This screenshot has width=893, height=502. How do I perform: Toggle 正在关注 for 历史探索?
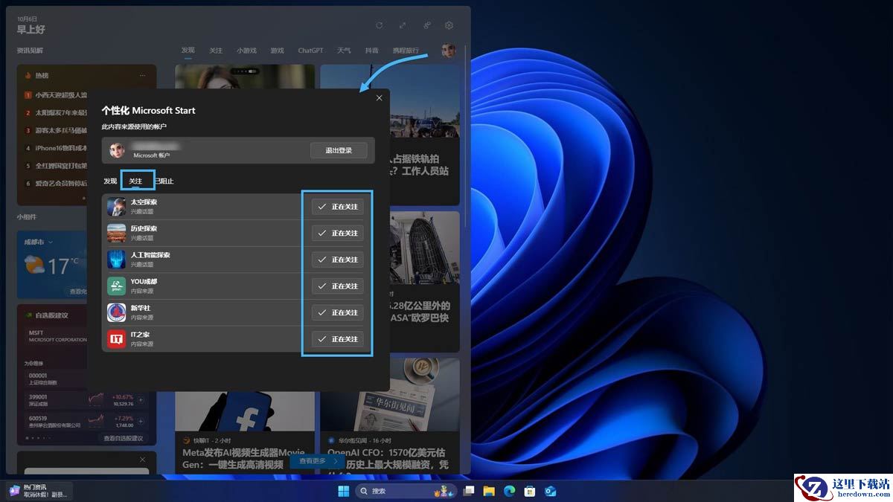(x=338, y=233)
